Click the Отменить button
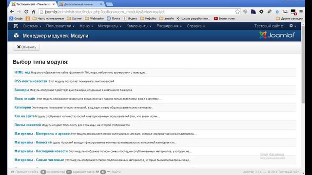This screenshot has width=312, height=175. point(26,47)
